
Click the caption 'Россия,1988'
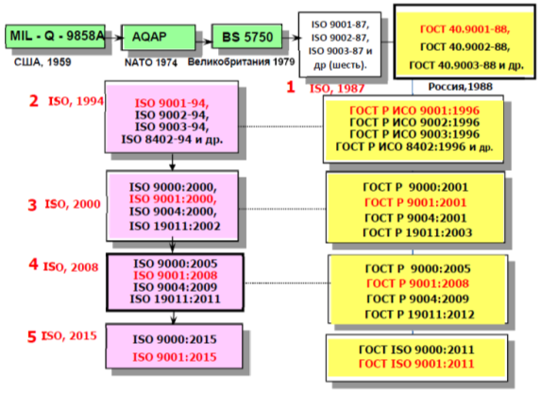[461, 87]
